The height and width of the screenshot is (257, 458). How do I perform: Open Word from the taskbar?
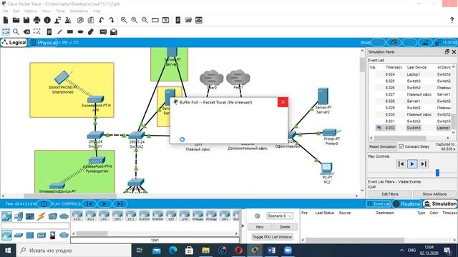[x=271, y=251]
